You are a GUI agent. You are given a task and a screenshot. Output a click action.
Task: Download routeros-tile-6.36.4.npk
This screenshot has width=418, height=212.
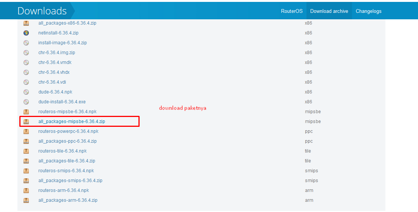tap(62, 151)
